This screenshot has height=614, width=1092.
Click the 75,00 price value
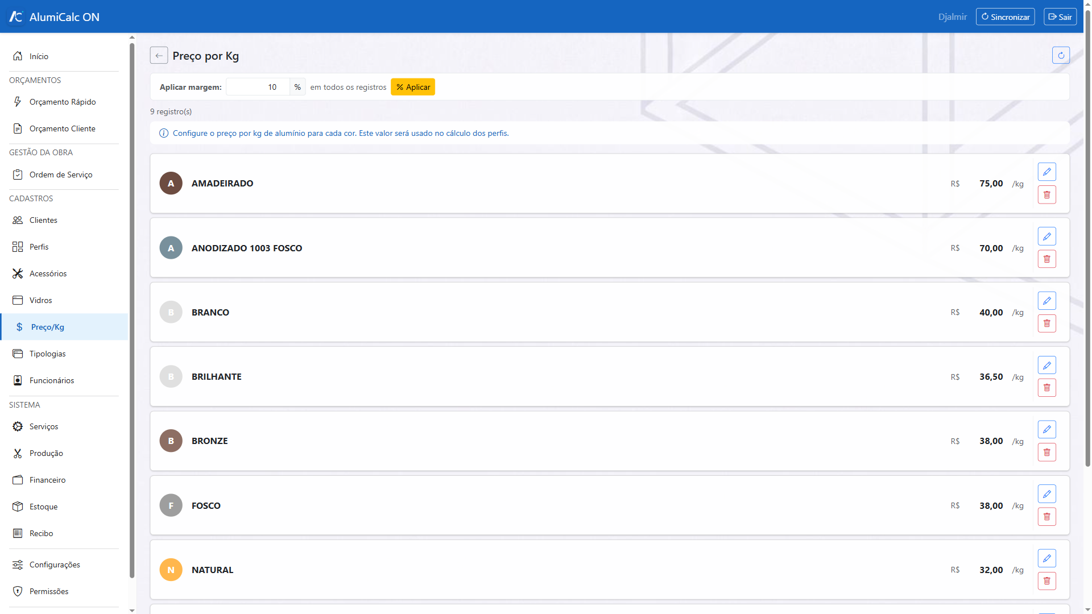(x=991, y=184)
